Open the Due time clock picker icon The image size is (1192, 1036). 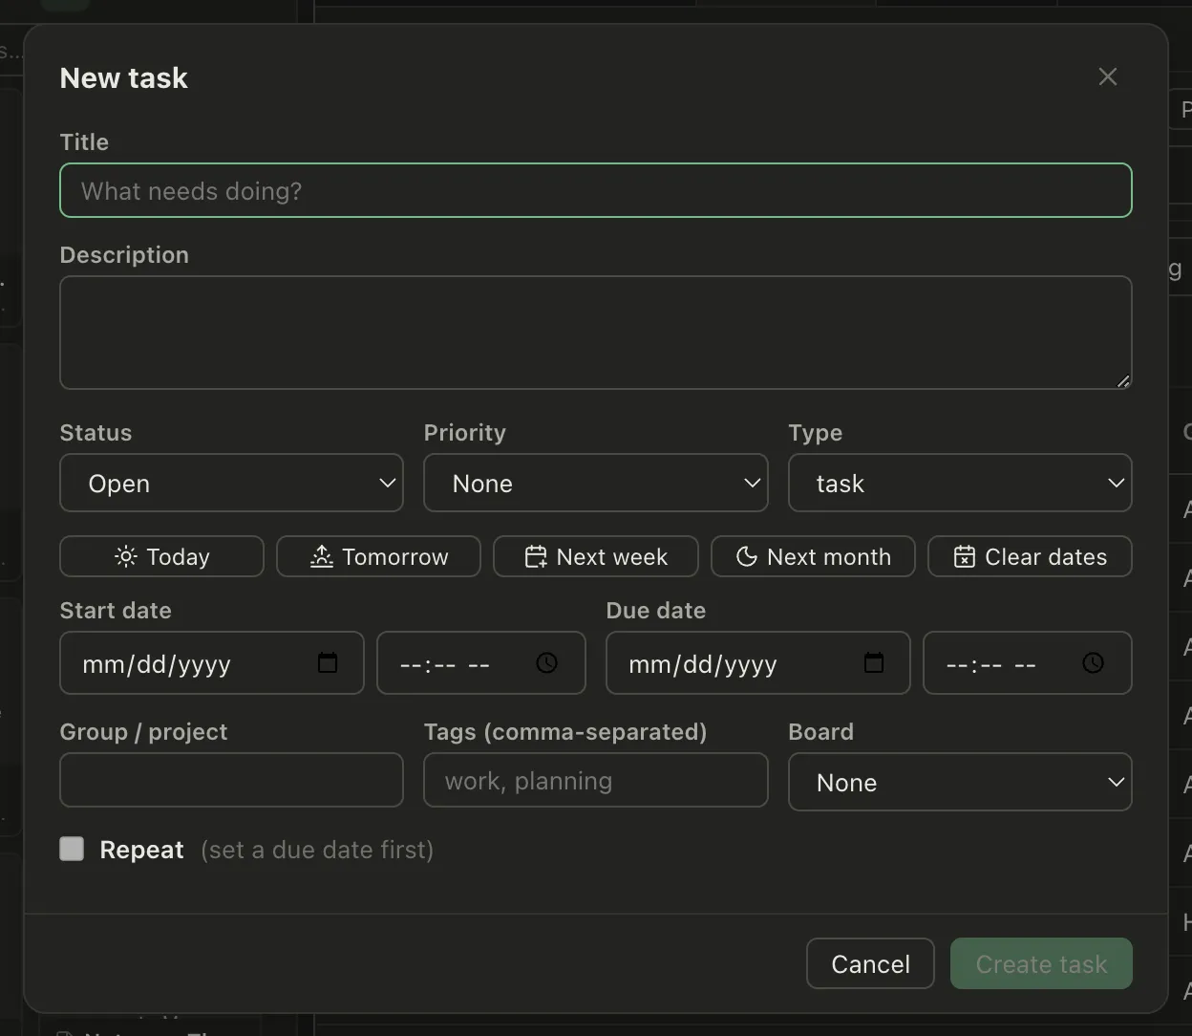point(1093,662)
